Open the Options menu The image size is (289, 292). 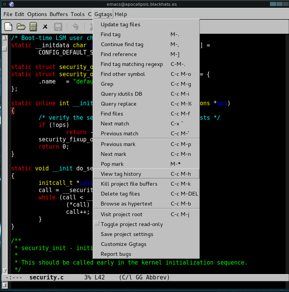(x=37, y=14)
